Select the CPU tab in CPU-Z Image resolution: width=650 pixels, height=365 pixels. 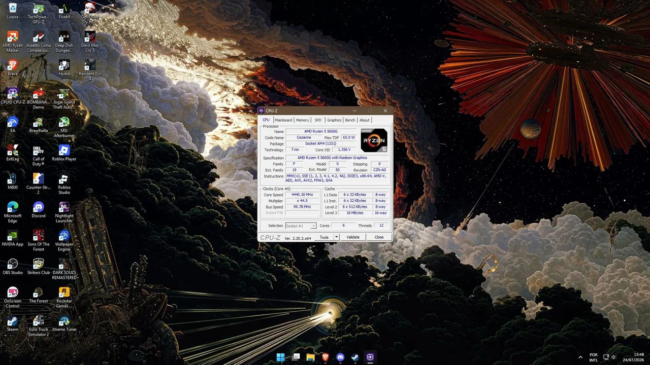(x=266, y=120)
